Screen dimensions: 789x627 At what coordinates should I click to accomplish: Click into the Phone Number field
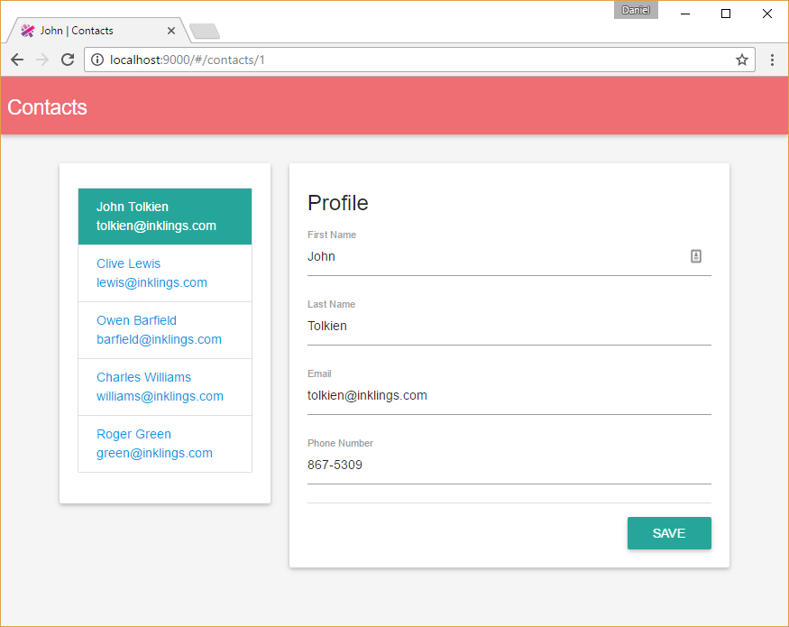click(509, 466)
